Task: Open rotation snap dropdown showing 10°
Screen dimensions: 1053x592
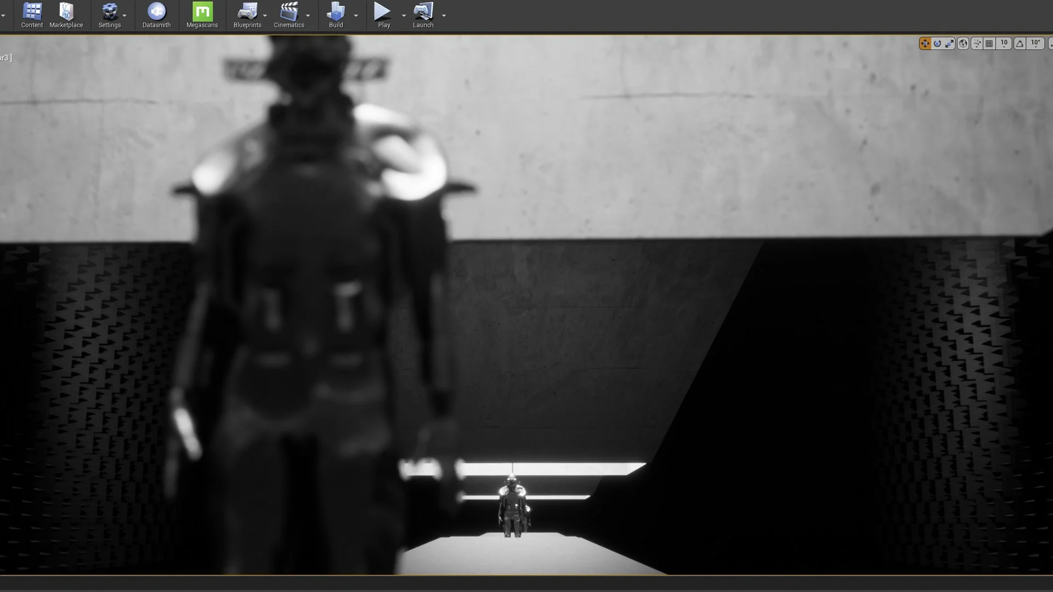Action: [1035, 44]
